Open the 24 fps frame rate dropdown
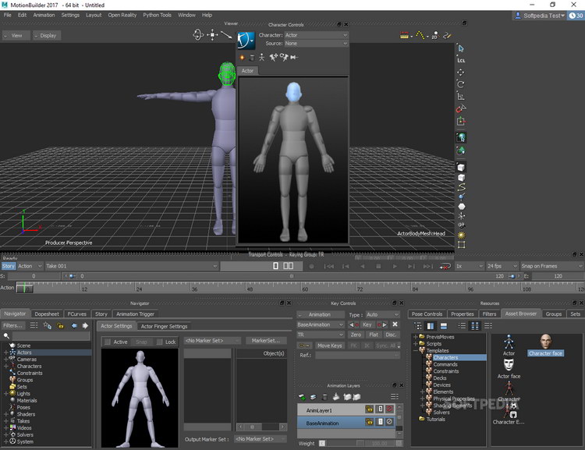This screenshot has height=450, width=585. pos(502,266)
